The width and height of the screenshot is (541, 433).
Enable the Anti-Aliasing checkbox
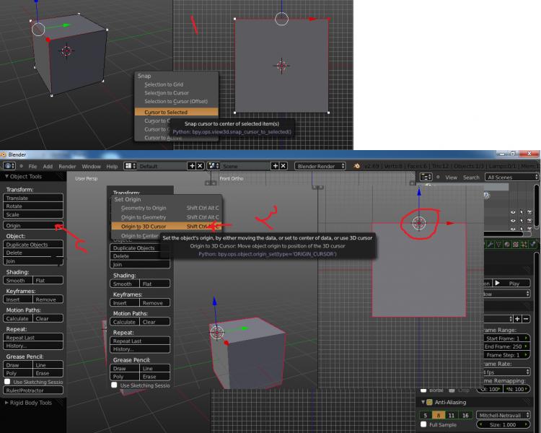point(430,402)
